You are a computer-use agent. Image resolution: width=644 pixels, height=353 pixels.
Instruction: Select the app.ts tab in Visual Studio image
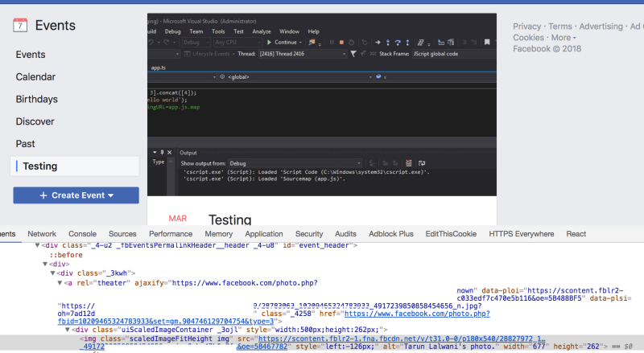point(158,68)
